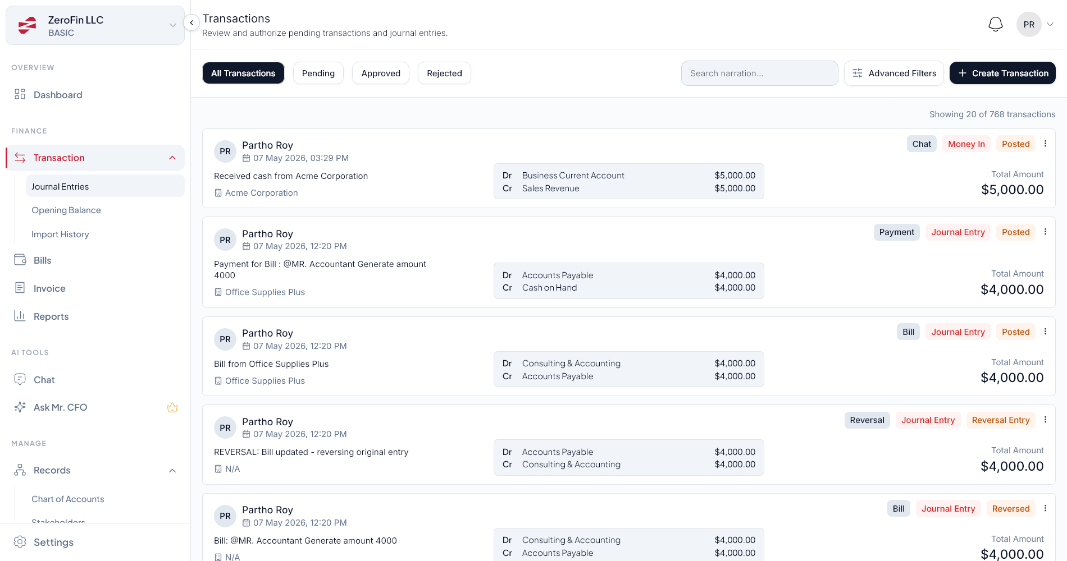Collapse the Transaction submenu chevron
Image resolution: width=1067 pixels, height=561 pixels.
[x=172, y=158]
